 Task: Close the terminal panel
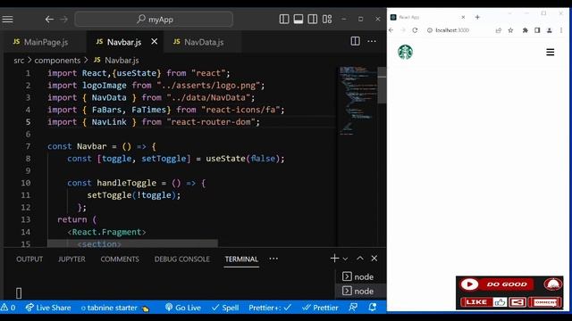click(374, 259)
